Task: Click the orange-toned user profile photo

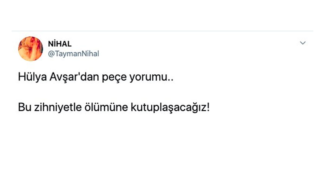Action: tap(31, 49)
